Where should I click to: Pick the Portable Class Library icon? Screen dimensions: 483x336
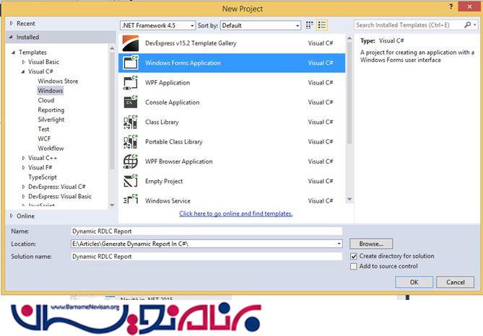tap(131, 142)
